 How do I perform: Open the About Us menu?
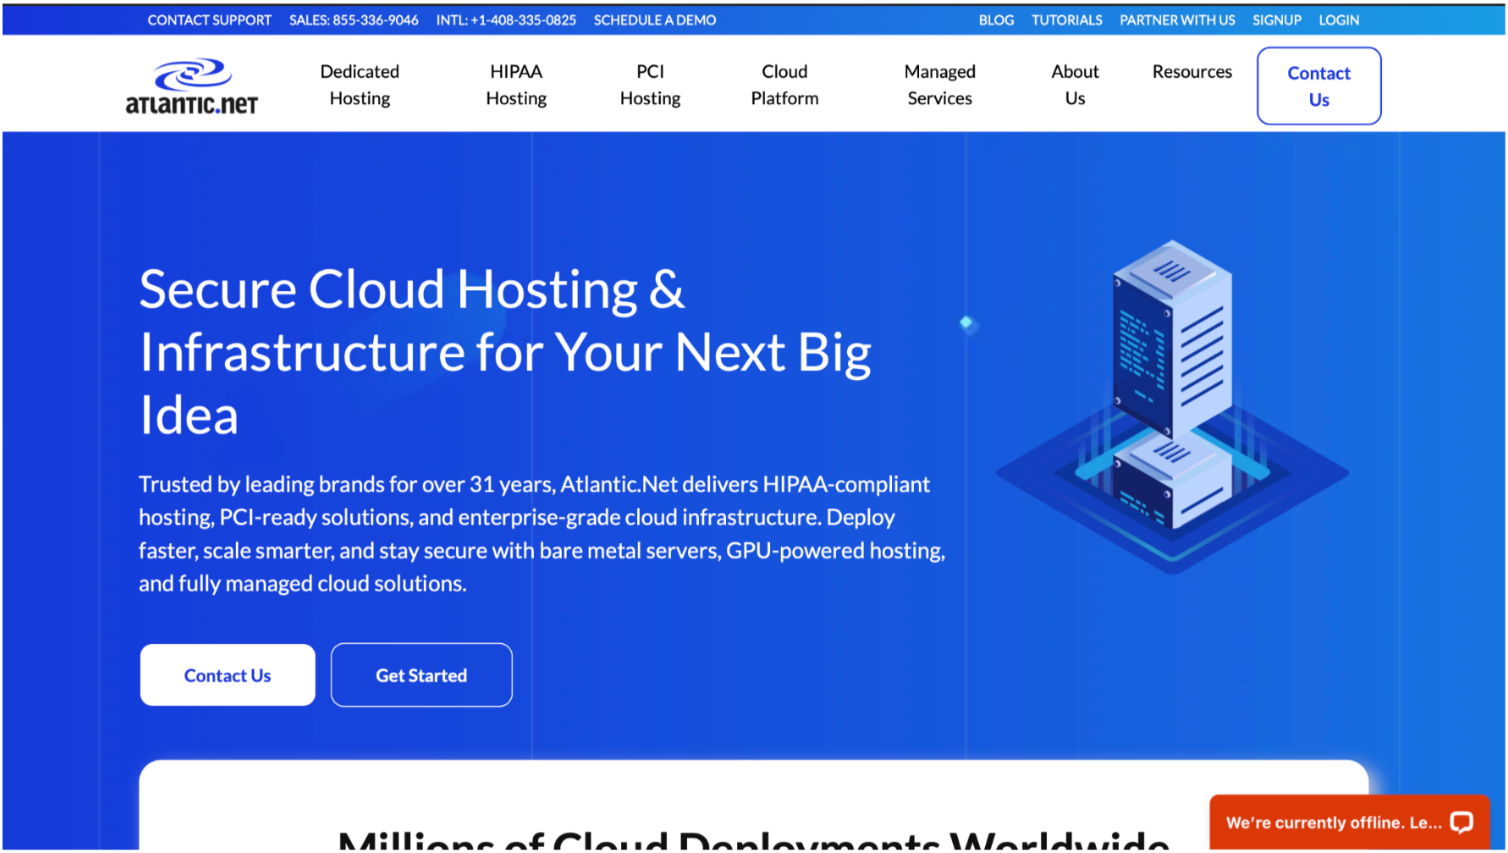point(1075,85)
